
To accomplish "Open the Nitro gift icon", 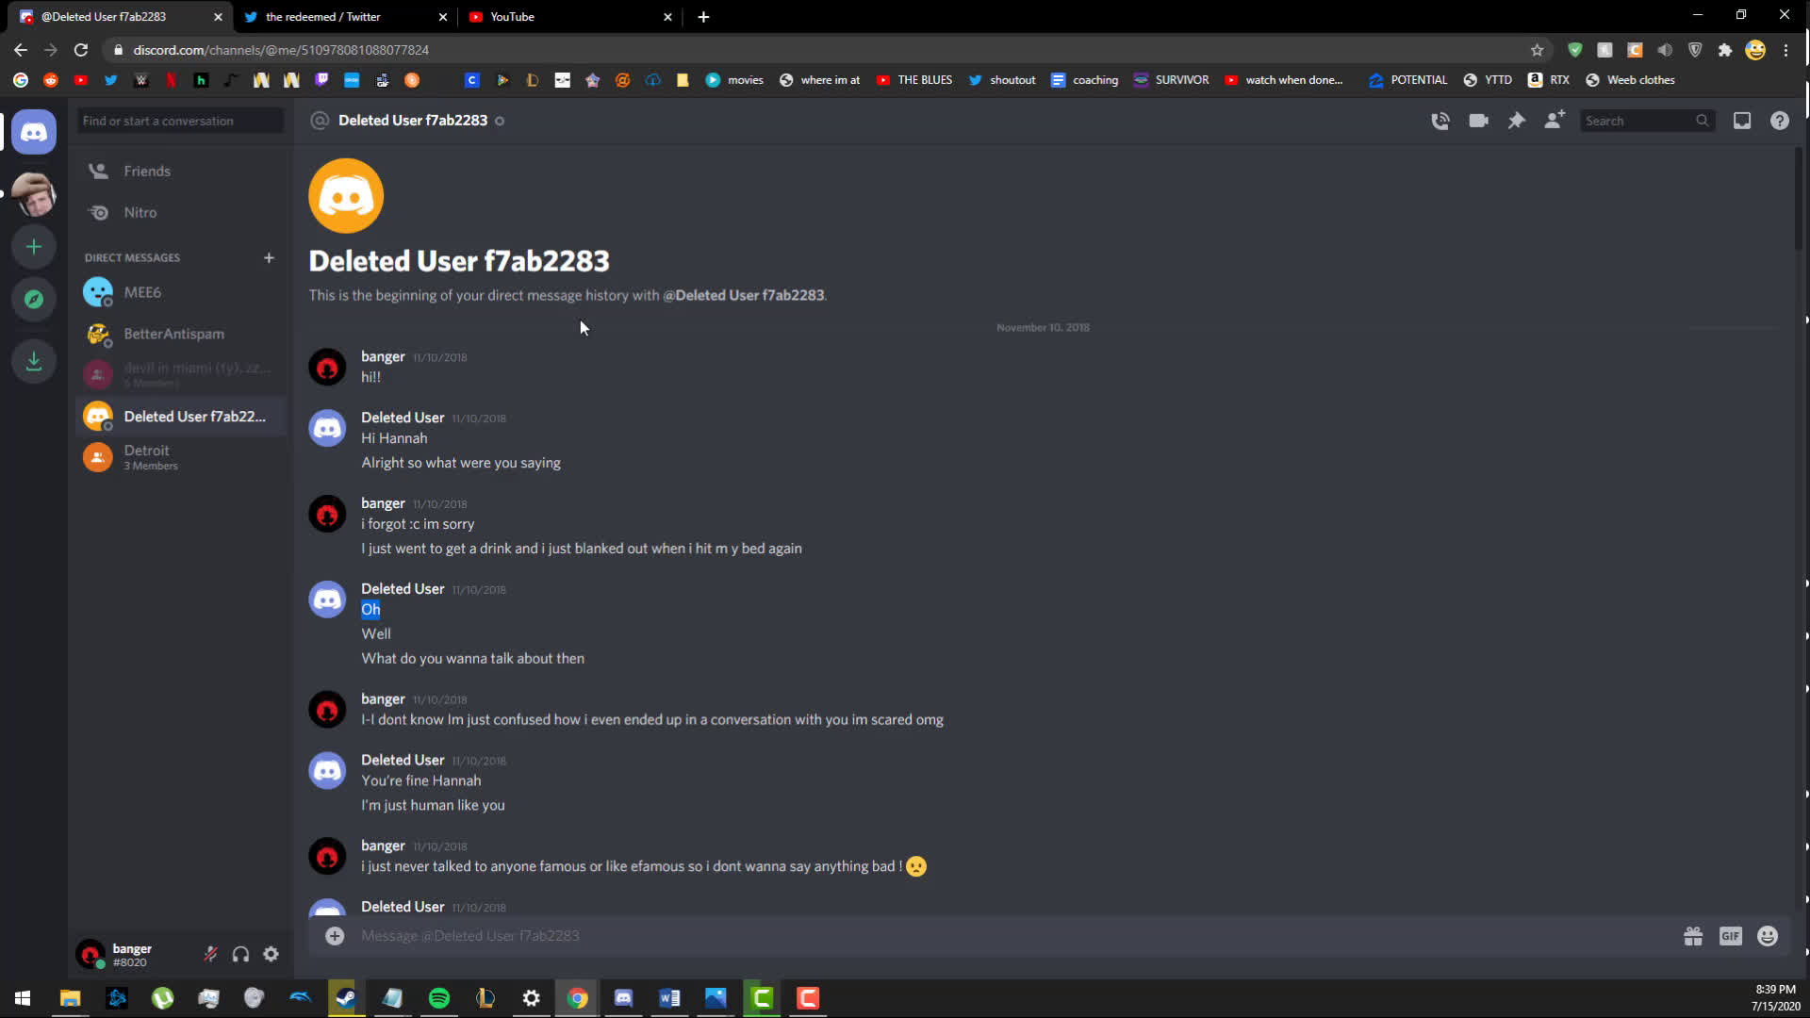I will click(x=1693, y=936).
